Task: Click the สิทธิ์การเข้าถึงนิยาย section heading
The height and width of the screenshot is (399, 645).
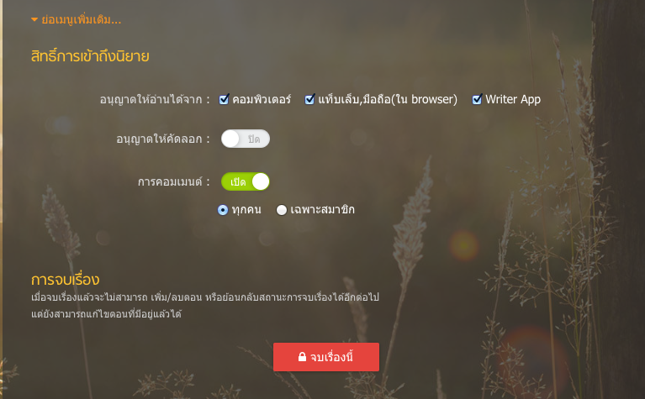Action: pos(90,56)
